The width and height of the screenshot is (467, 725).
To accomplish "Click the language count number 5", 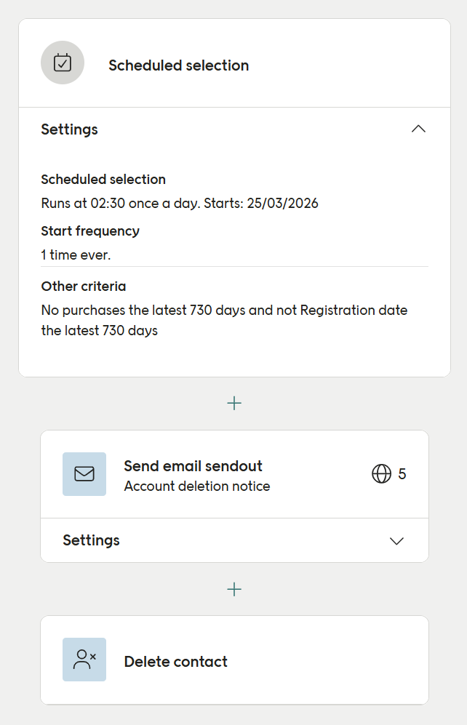I will click(x=402, y=474).
